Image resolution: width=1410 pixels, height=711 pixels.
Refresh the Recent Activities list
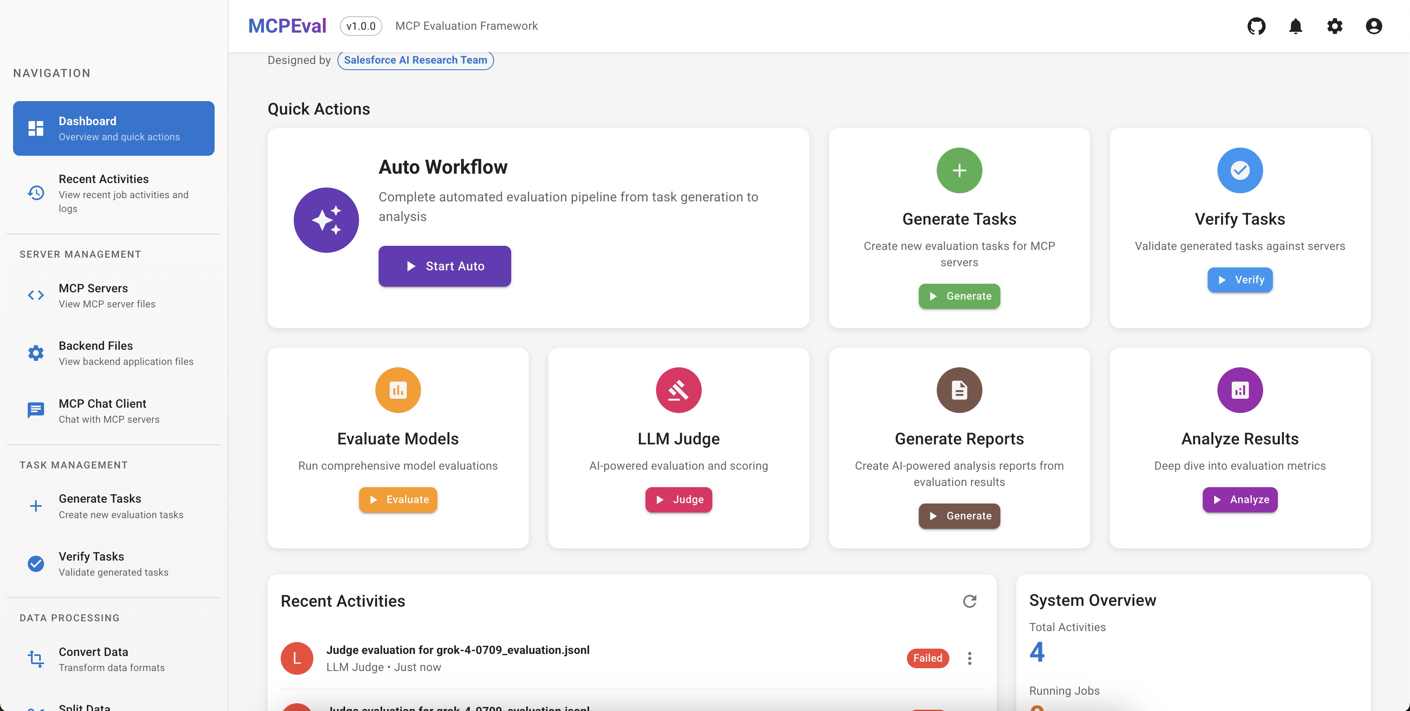click(x=969, y=601)
